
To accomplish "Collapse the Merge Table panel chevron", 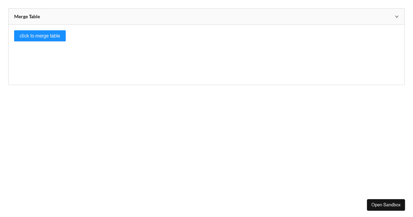I will coord(396,17).
